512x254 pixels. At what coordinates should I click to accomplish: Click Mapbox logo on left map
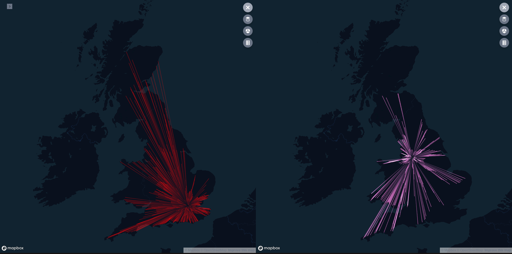13,248
